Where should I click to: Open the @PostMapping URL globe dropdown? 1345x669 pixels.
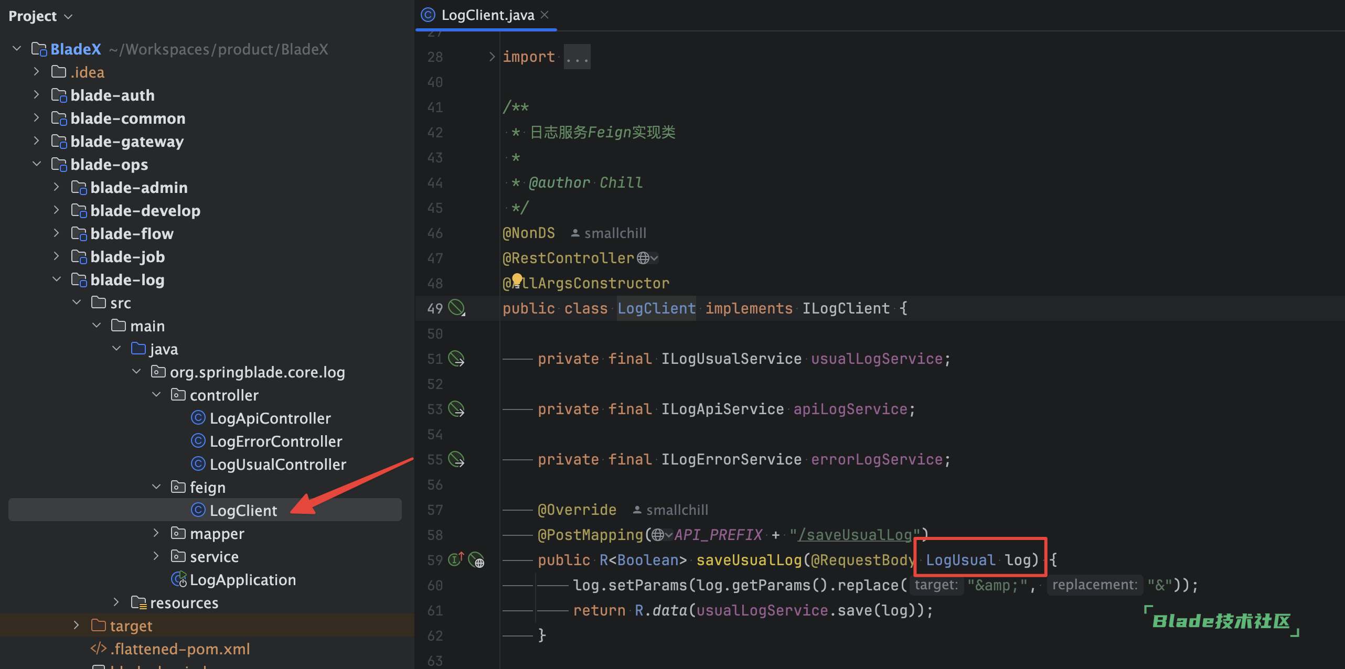[663, 535]
